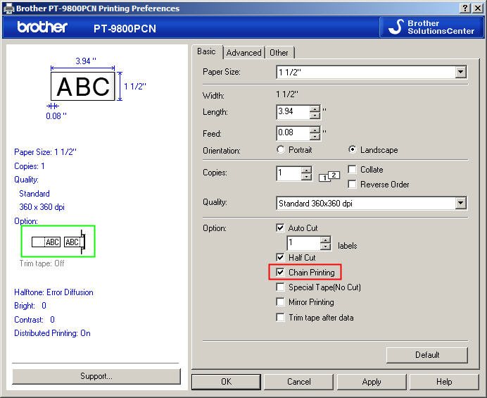The width and height of the screenshot is (487, 398).
Task: Expand the Quality dropdown list
Action: pos(460,203)
